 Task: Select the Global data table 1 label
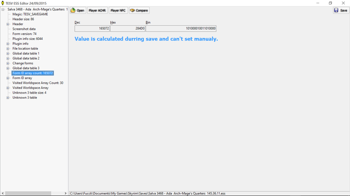coord(26,54)
